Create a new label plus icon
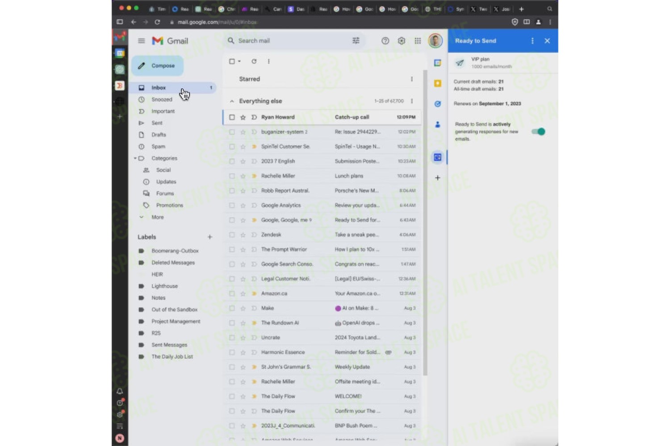The image size is (670, 446). click(x=209, y=237)
